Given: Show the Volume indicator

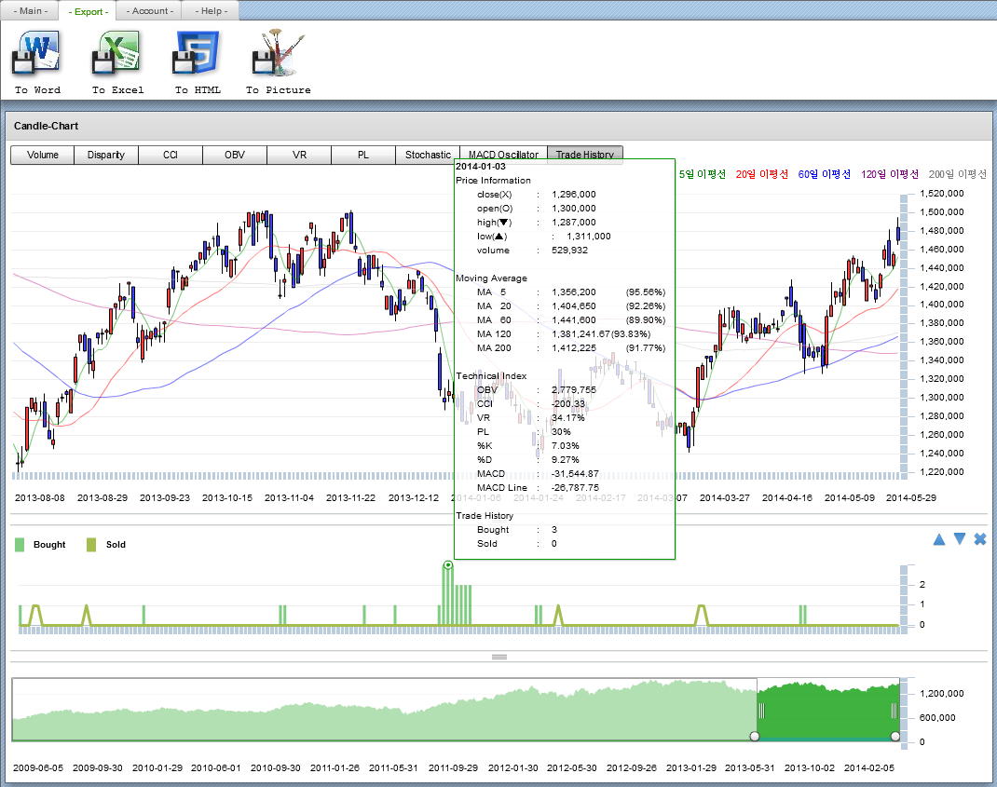Looking at the screenshot, I should [42, 155].
